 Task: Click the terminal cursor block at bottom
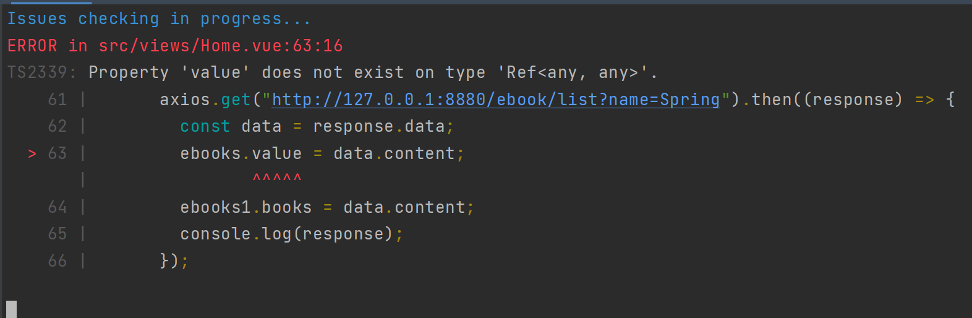click(11, 309)
